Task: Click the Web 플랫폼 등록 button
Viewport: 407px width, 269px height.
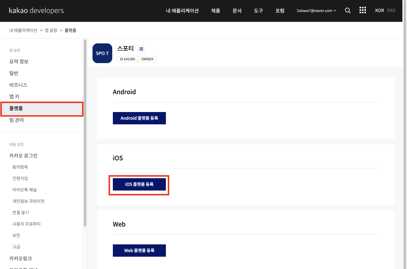Action: pos(139,251)
